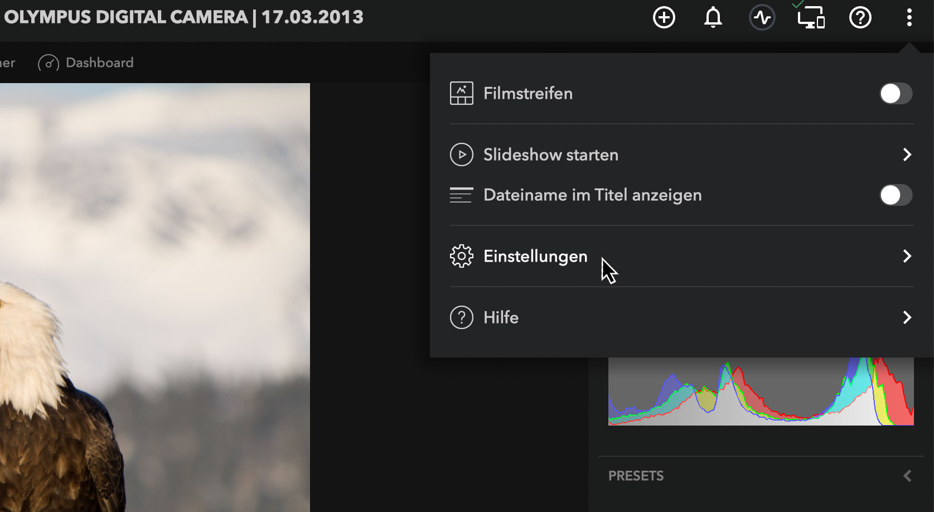The height and width of the screenshot is (512, 934).
Task: Choose the Hilfe menu entry
Action: click(x=681, y=317)
